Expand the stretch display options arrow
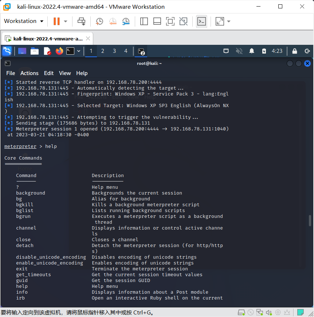This screenshot has width=314, height=317. pyautogui.click(x=229, y=21)
